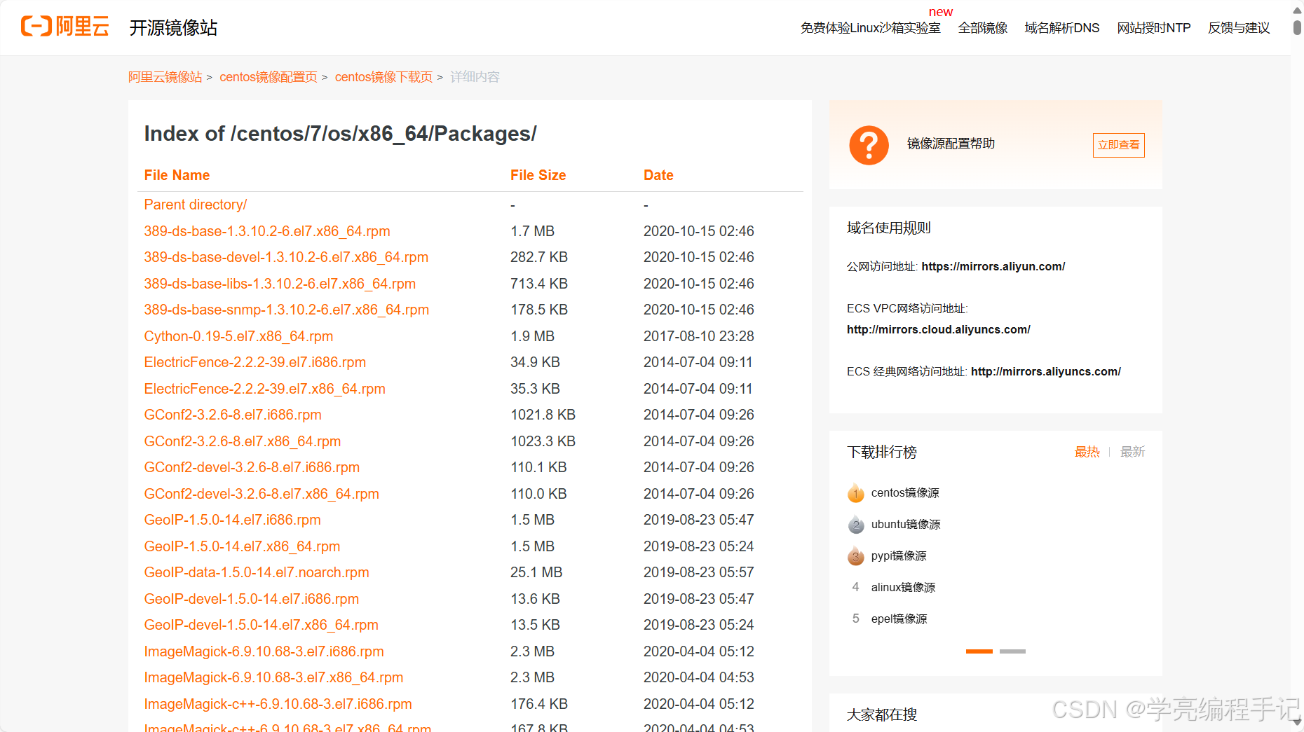This screenshot has height=732, width=1304.
Task: Click the 25.1 MB file size cell
Action: tap(536, 572)
